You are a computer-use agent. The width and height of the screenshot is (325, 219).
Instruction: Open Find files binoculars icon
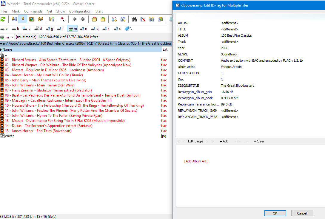[x=134, y=19]
